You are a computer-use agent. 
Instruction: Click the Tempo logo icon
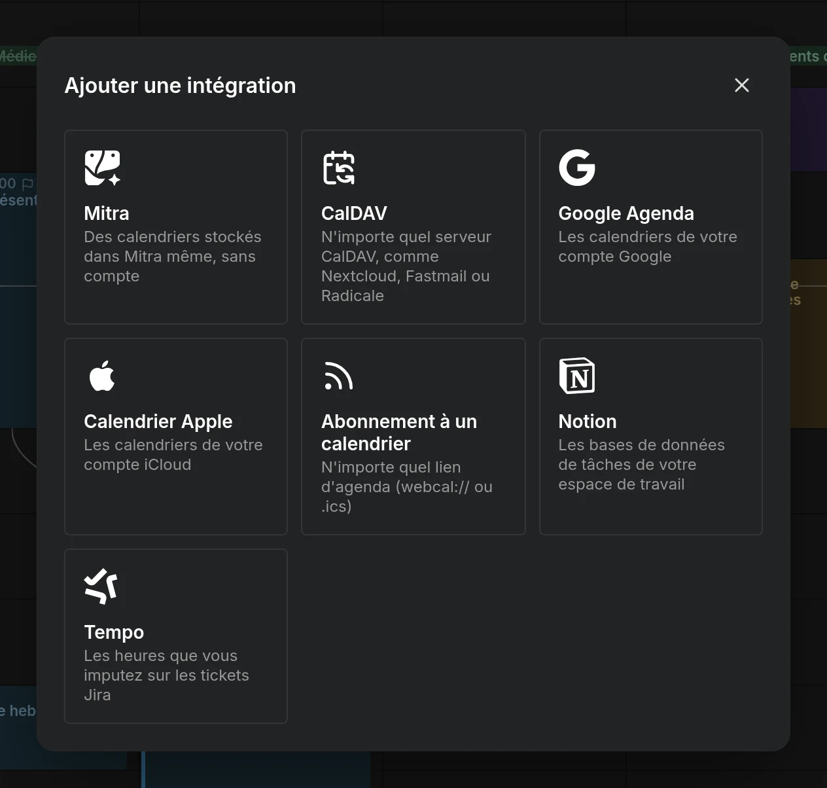[x=101, y=586]
